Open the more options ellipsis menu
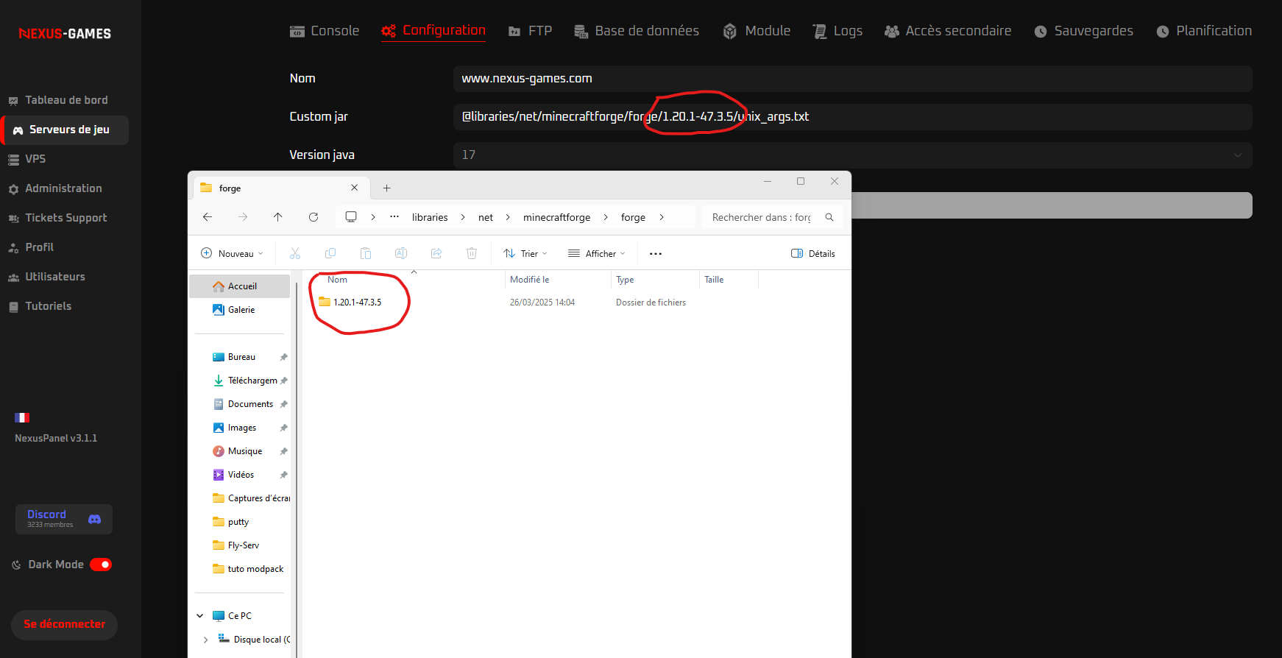This screenshot has height=658, width=1282. coord(656,253)
